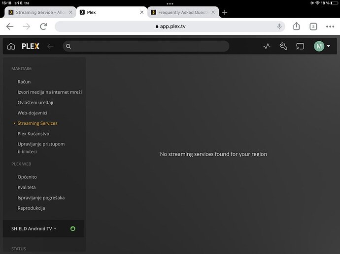The image size is (340, 254).
Task: Click the magnifier search icon
Action: point(68,46)
